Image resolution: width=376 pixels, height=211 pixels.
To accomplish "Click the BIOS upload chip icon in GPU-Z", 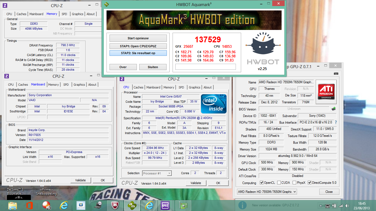I will click(334, 109).
